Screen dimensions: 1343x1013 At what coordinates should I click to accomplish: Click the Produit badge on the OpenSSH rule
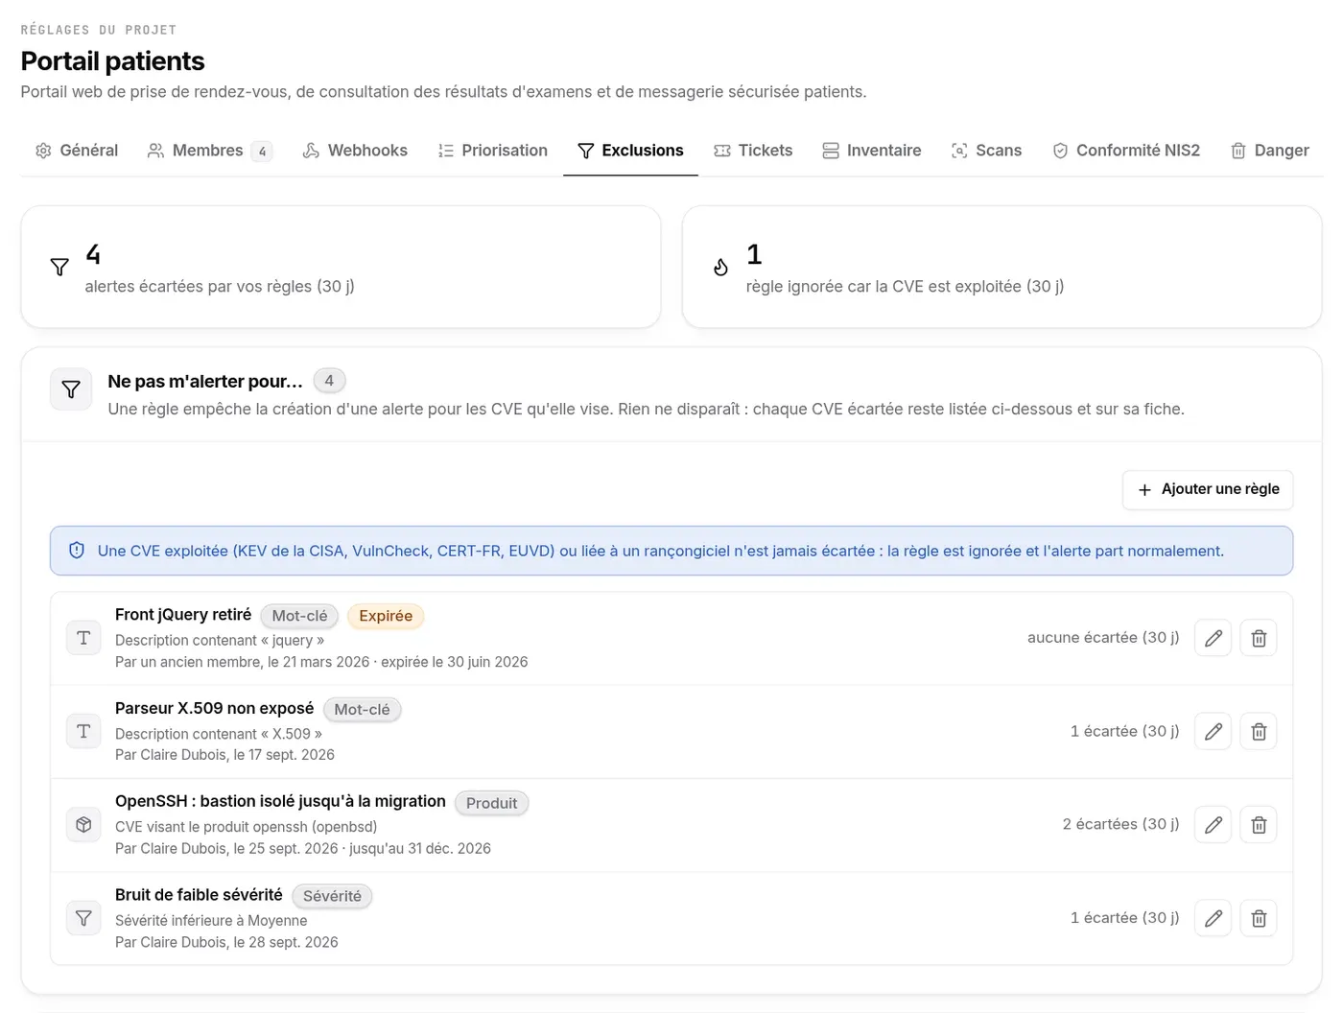click(x=491, y=803)
